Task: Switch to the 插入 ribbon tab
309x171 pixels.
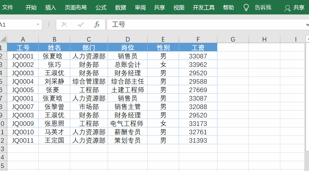Action: [51, 8]
